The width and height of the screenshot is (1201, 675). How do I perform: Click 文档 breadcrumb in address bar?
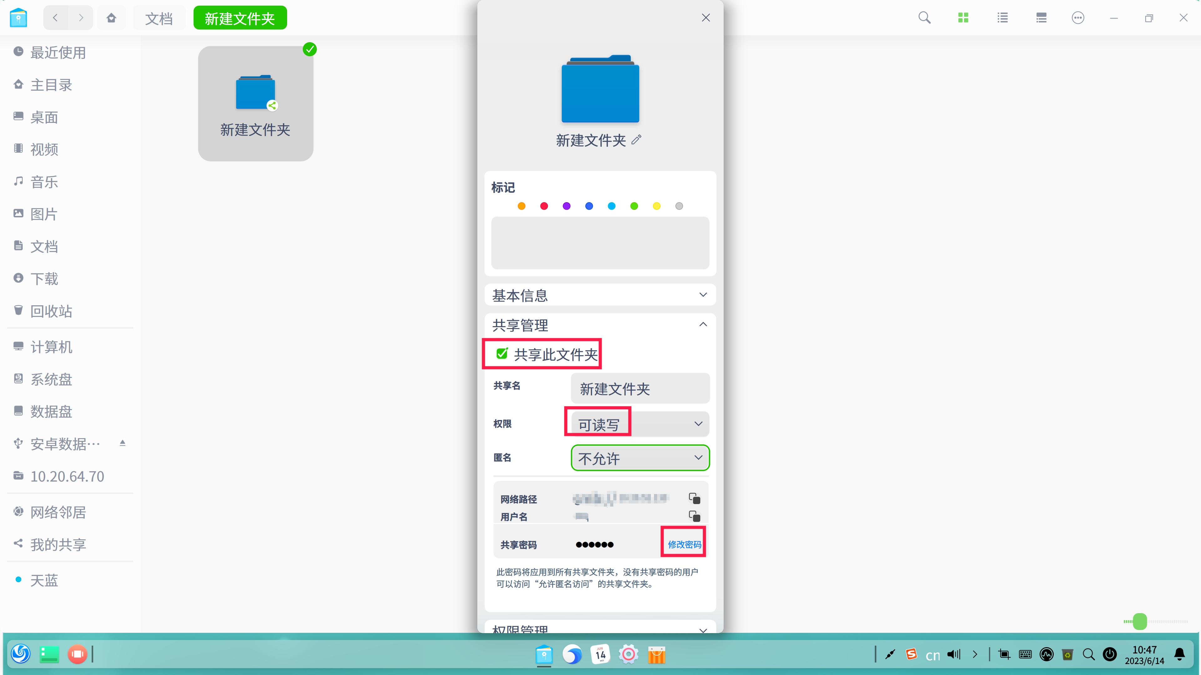[159, 18]
